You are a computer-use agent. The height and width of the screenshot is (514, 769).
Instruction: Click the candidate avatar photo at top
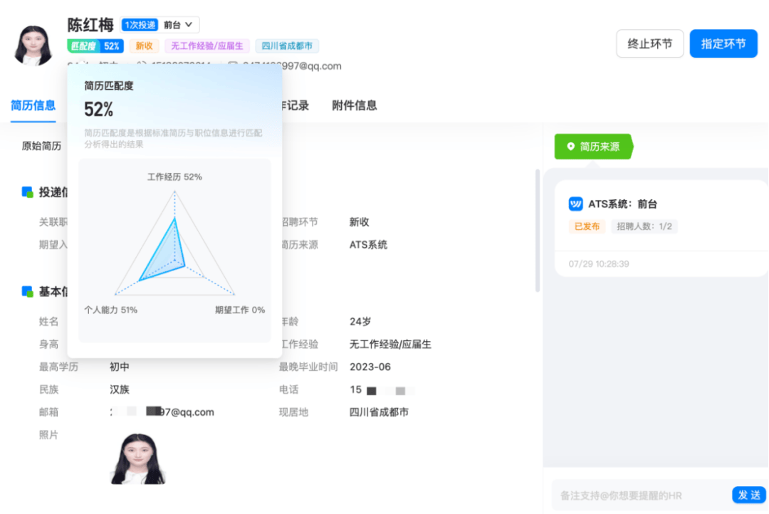[33, 45]
